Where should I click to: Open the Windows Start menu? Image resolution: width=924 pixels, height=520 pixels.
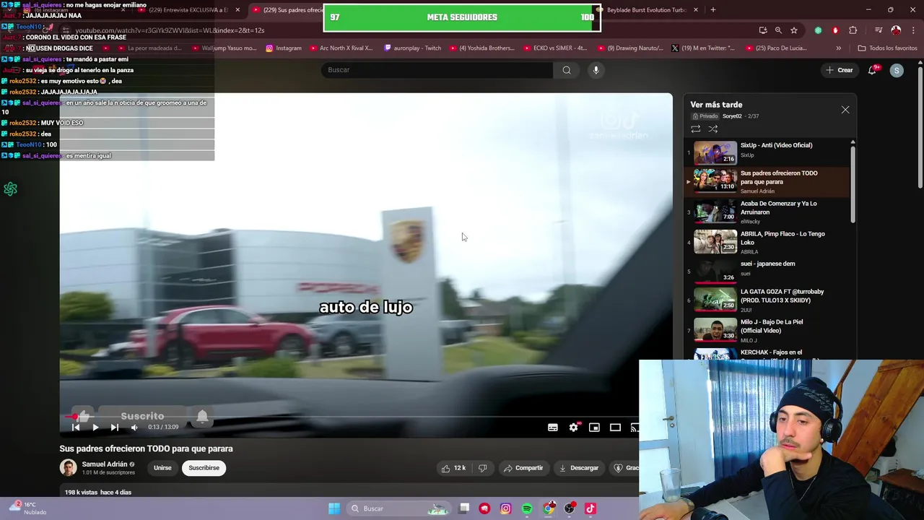(x=334, y=508)
